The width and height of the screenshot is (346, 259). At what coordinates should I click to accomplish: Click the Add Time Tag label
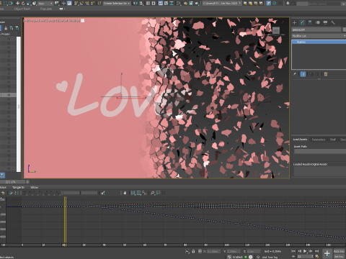[270, 257]
